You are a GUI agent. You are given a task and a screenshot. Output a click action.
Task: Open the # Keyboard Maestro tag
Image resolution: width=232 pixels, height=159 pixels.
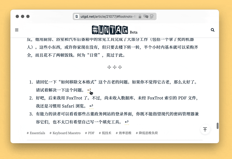pyautogui.click(x=65, y=133)
